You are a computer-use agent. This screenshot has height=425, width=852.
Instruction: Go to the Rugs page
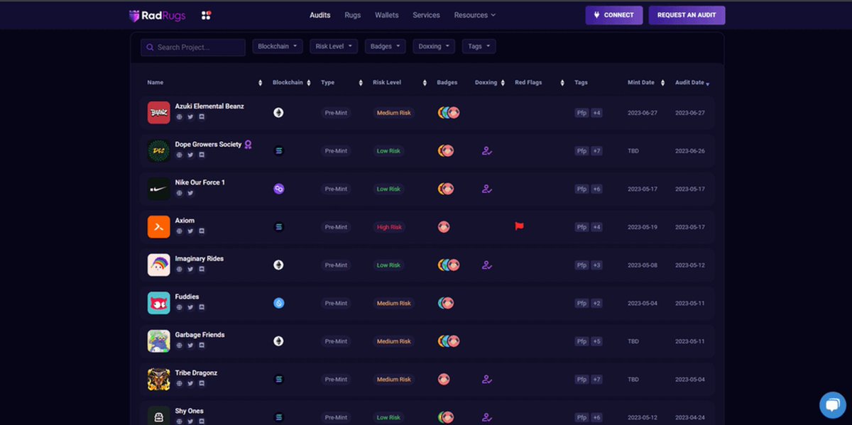[x=353, y=15]
